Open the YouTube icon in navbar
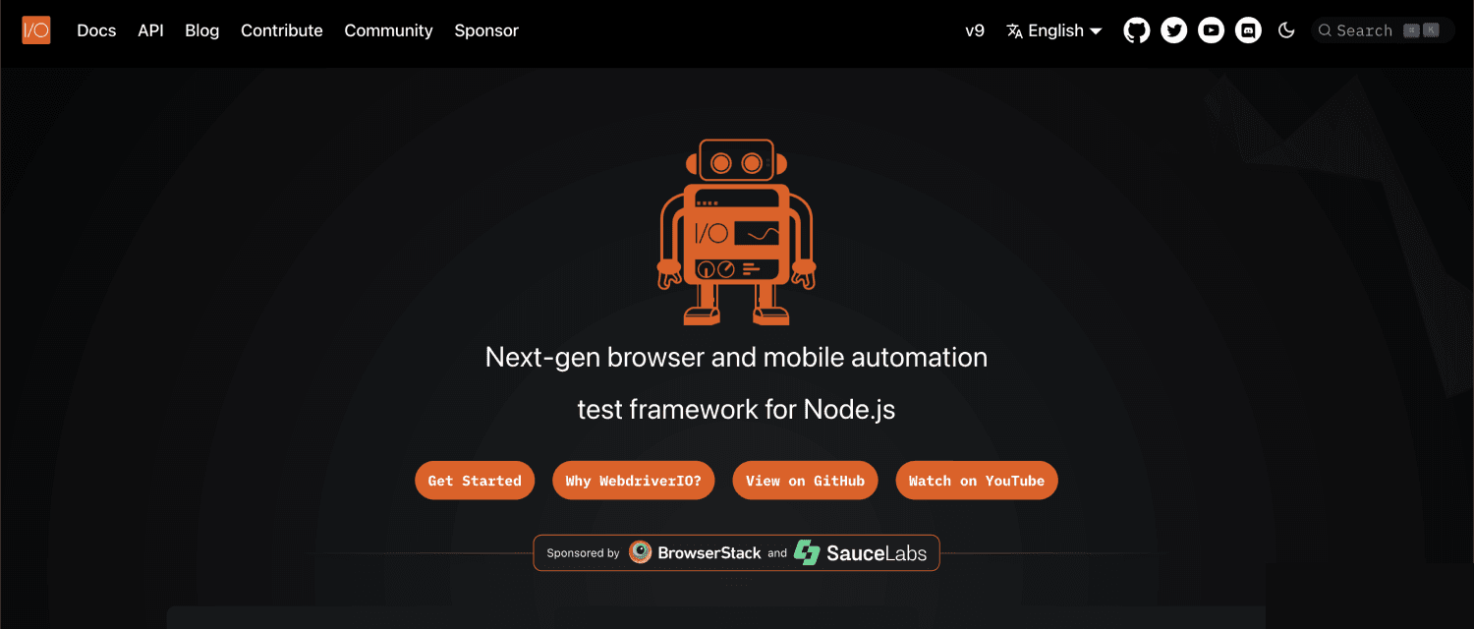The image size is (1474, 629). point(1212,30)
